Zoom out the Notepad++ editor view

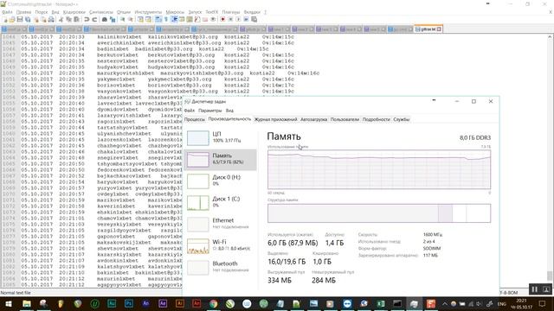tap(131, 19)
